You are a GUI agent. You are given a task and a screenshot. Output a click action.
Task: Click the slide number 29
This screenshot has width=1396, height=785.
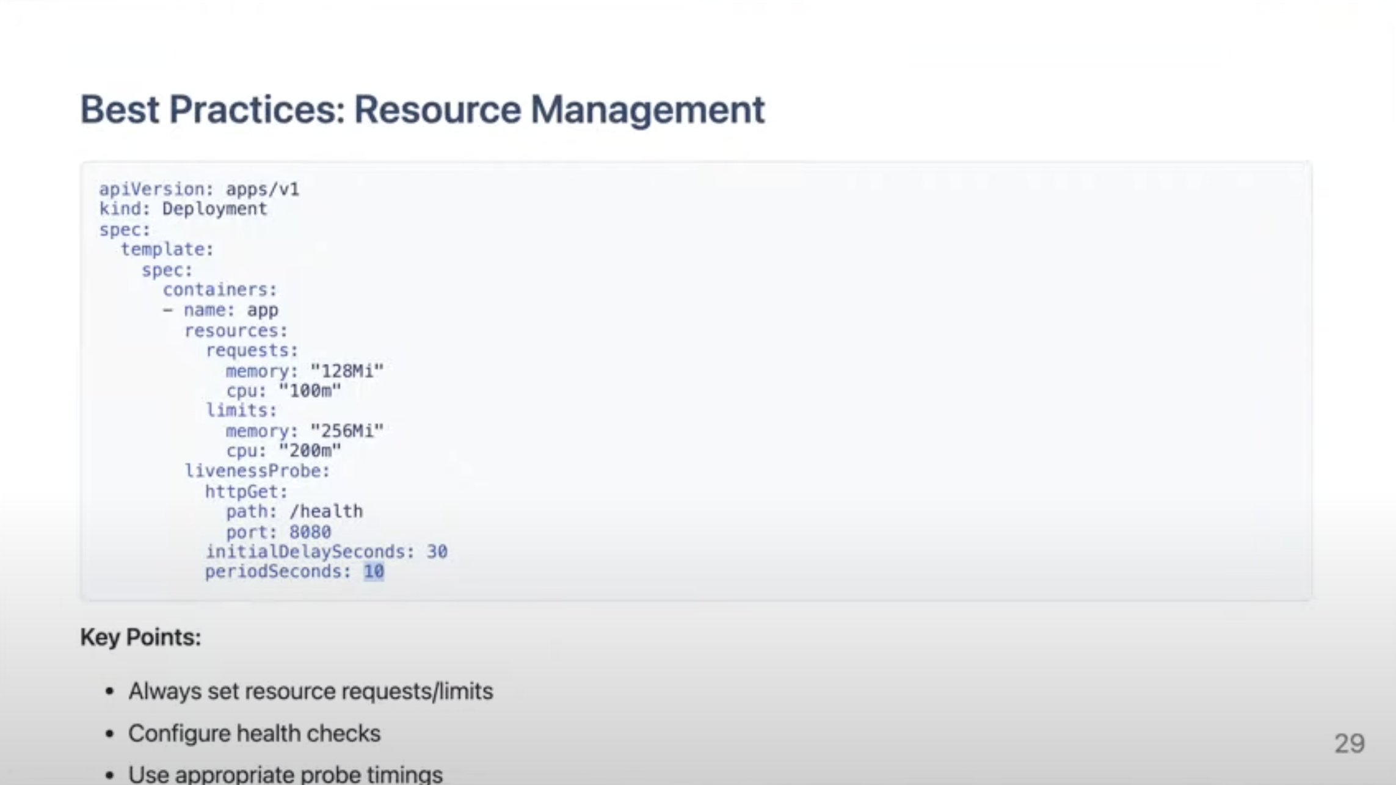[1349, 743]
